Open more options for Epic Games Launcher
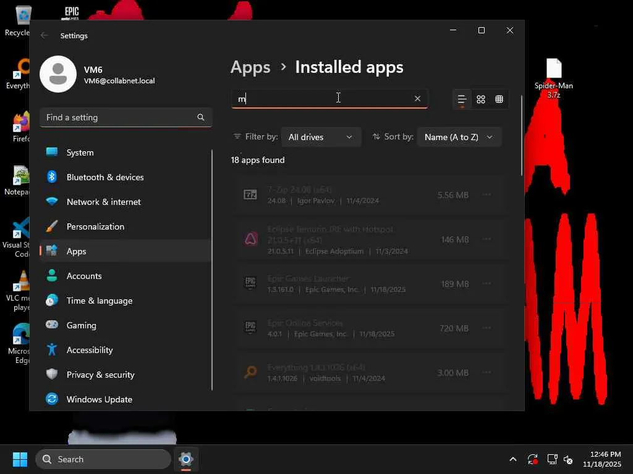This screenshot has width=633, height=474. pyautogui.click(x=487, y=283)
